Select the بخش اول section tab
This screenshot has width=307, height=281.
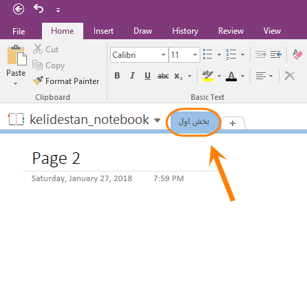click(x=193, y=122)
